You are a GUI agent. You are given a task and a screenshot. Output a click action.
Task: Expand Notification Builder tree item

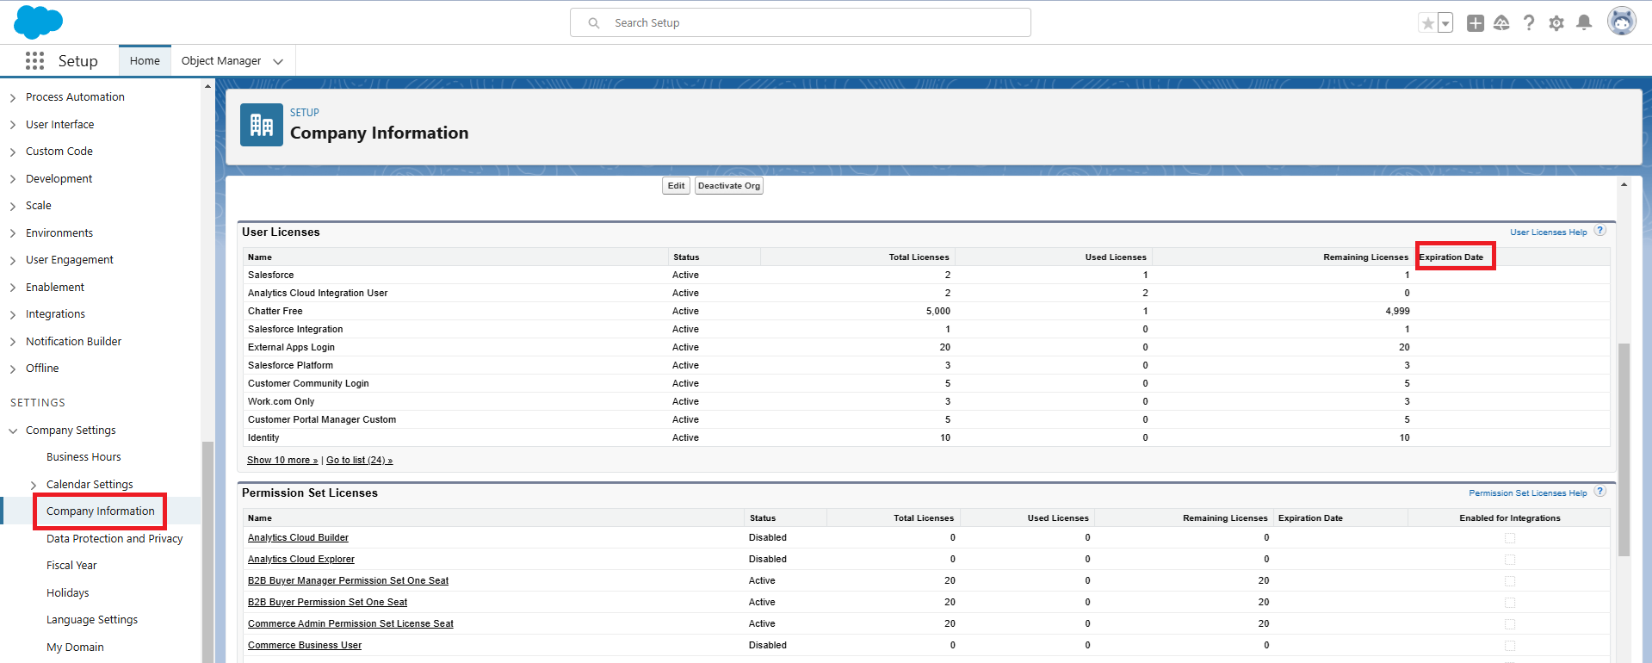click(13, 342)
